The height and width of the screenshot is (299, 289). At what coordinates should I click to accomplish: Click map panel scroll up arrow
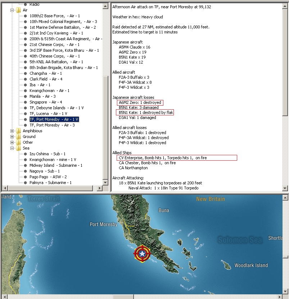[x=285, y=198]
